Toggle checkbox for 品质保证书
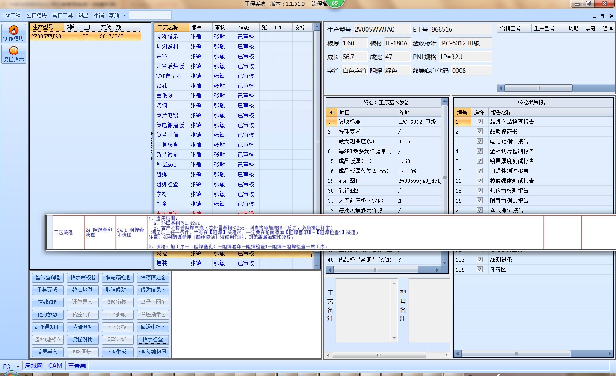The image size is (616, 376). pyautogui.click(x=480, y=131)
